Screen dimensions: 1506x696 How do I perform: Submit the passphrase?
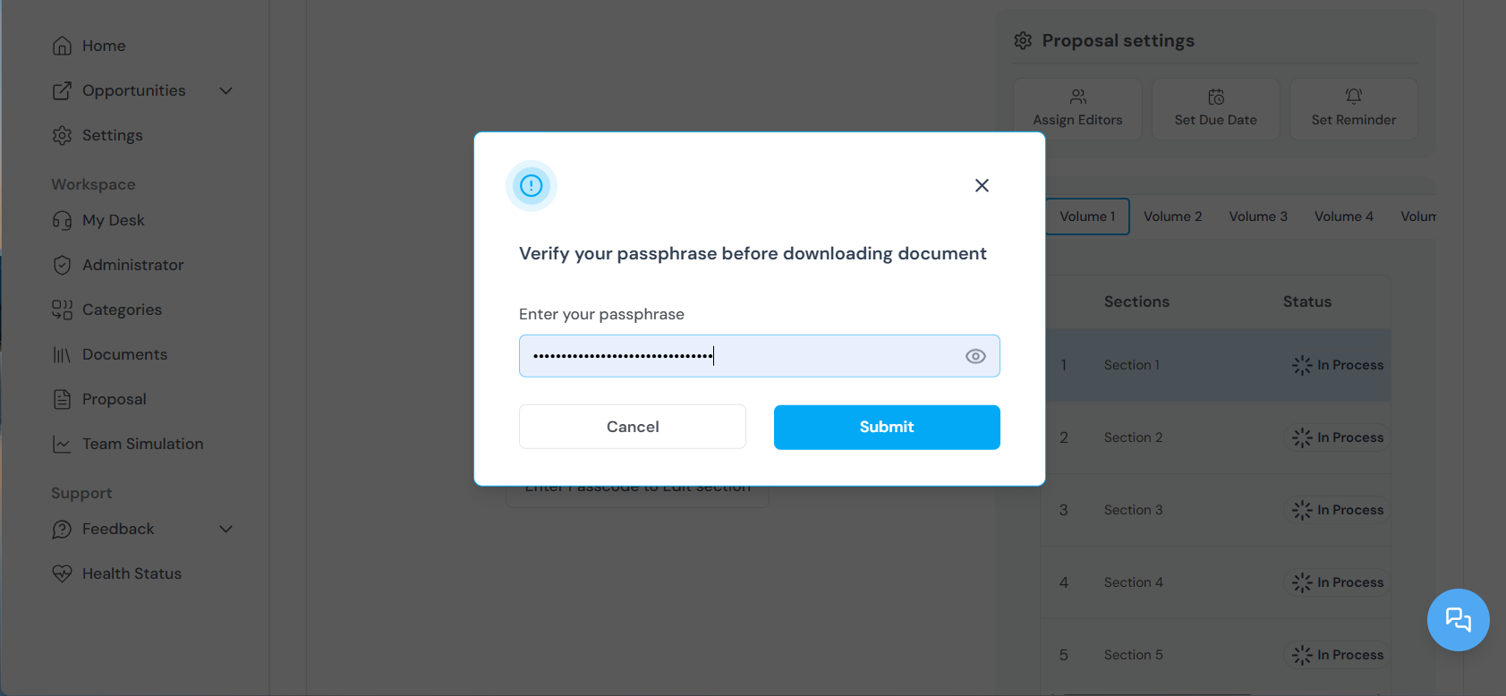(x=887, y=427)
